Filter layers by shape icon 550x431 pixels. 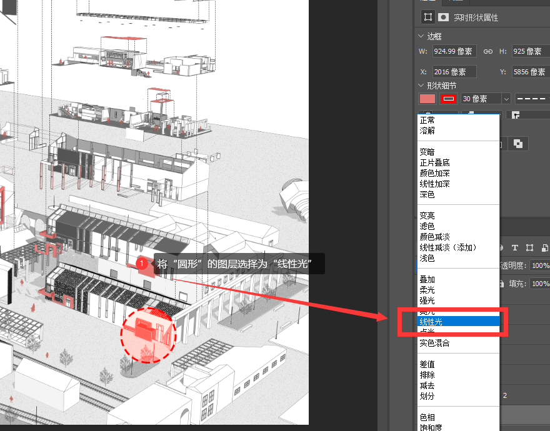point(530,248)
